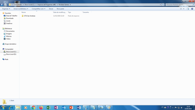Select Grupo doméstico in the sidebar
The height and width of the screenshot is (110, 195).
tap(10, 44)
